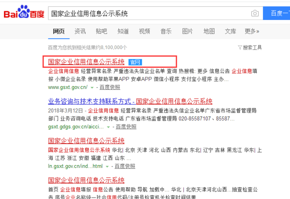The width and height of the screenshot is (290, 199).
Task: Open 百度快照 for www.gsxt.gov.cn result
Action: 110,87
